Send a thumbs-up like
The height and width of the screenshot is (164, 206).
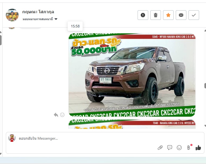tap(198, 148)
